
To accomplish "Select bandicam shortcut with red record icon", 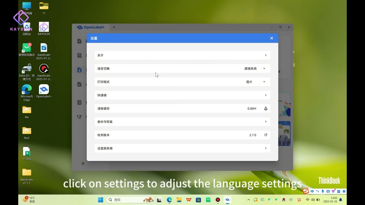I will [44, 72].
